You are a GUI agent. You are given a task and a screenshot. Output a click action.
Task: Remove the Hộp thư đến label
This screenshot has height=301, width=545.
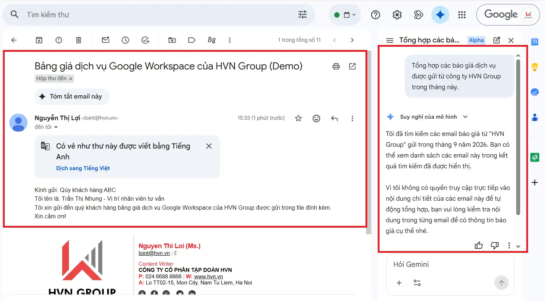coord(71,78)
